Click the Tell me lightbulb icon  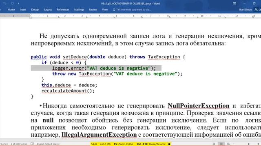[x=114, y=10]
